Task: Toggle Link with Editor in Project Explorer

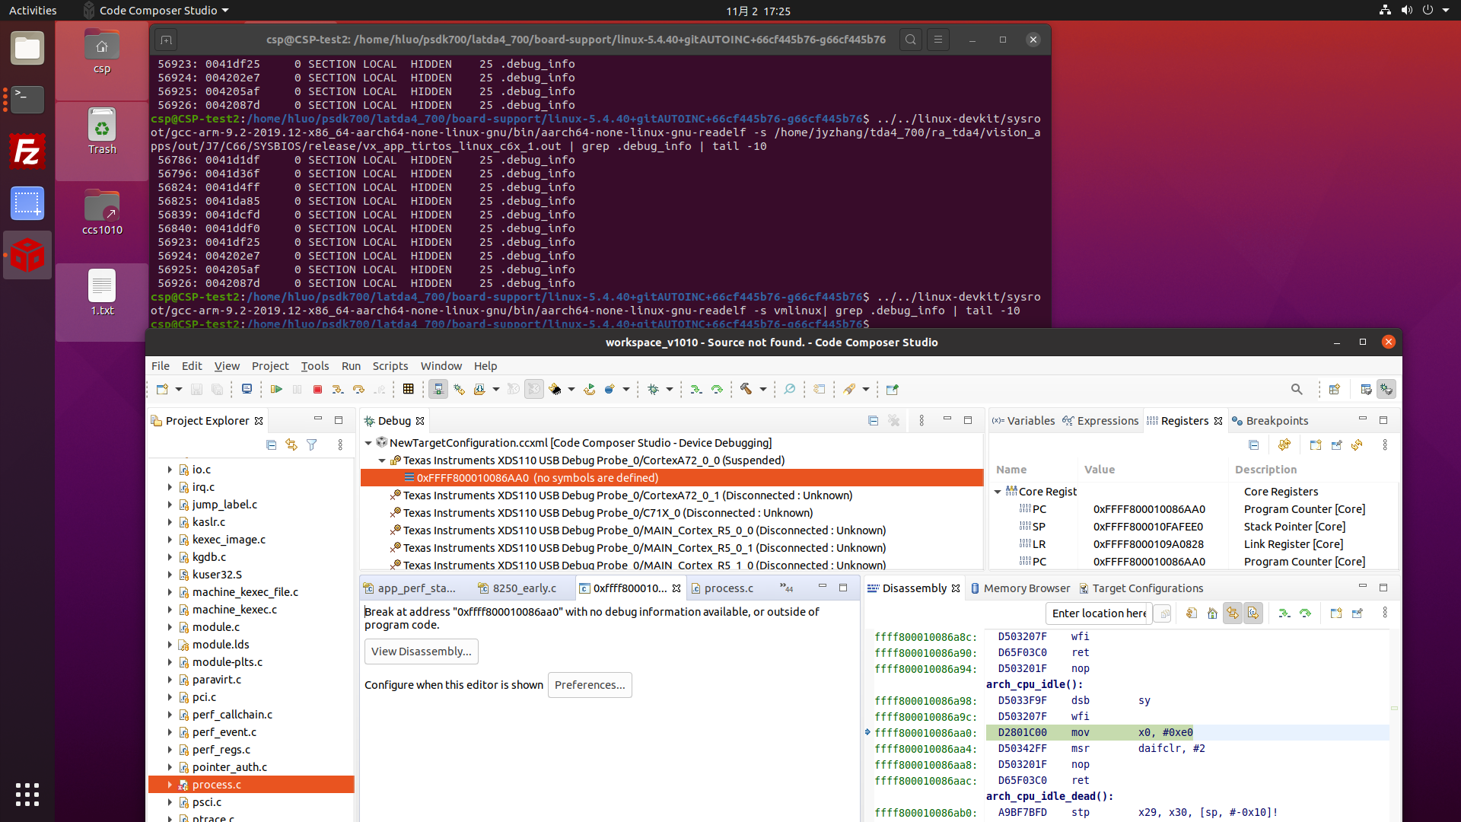Action: [291, 444]
